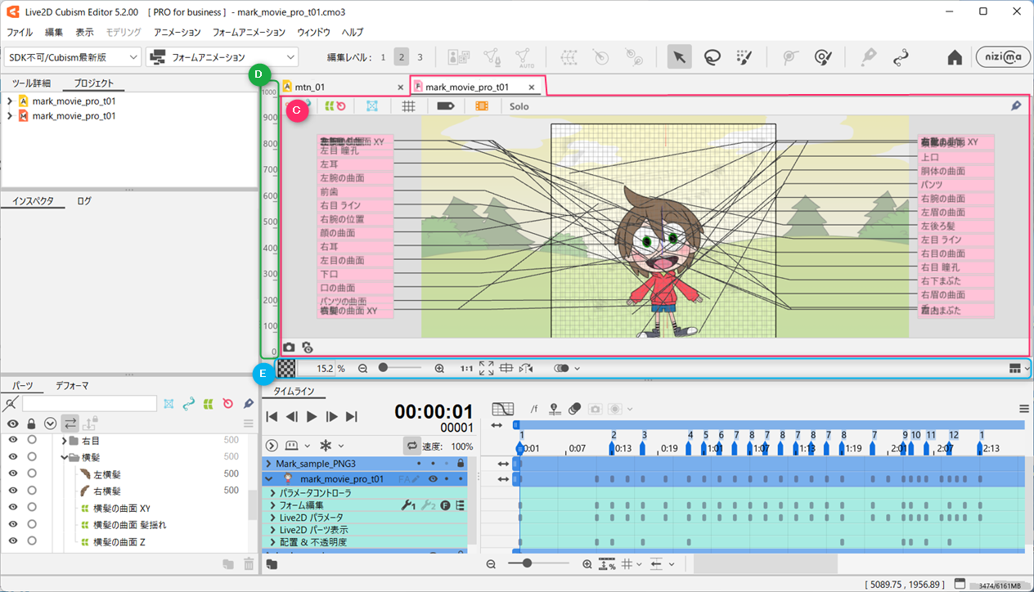Select the lasso selection tool

[713, 57]
